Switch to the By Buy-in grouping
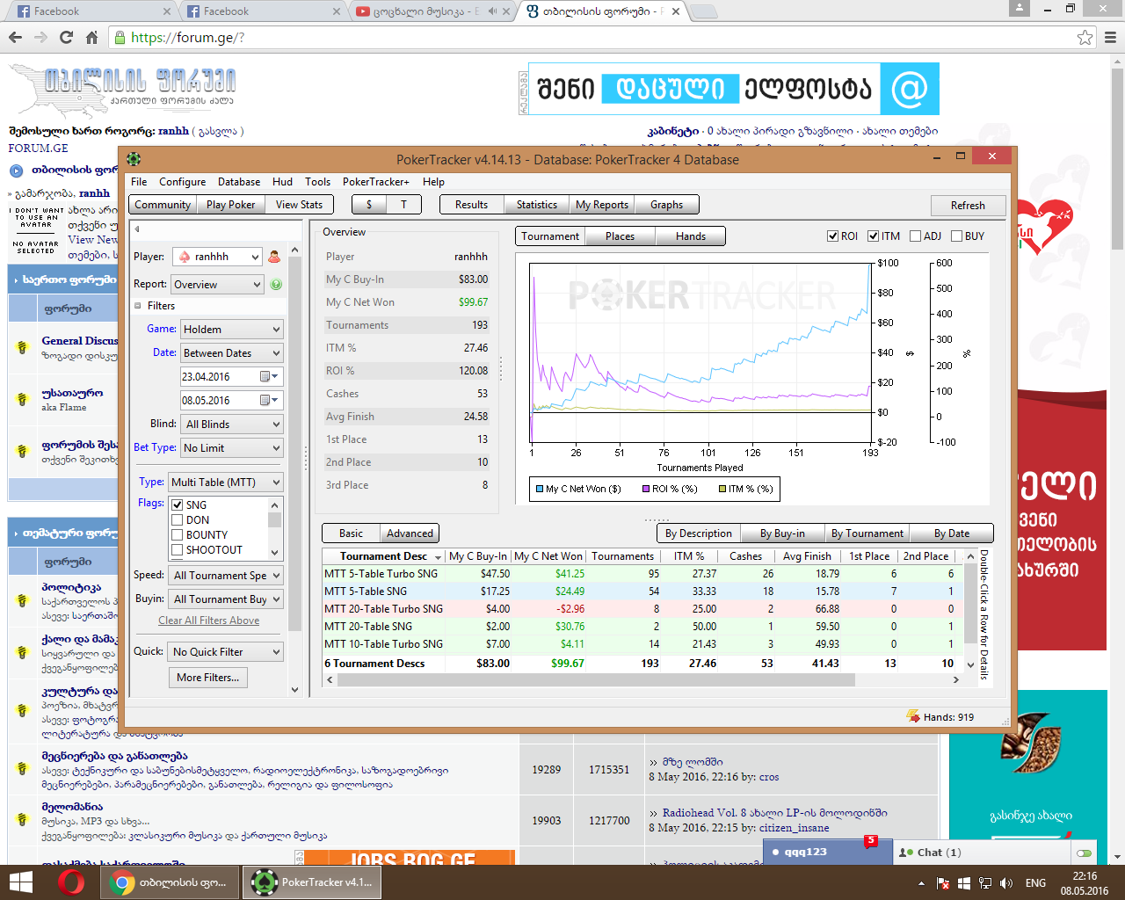The height and width of the screenshot is (900, 1125). (x=782, y=533)
